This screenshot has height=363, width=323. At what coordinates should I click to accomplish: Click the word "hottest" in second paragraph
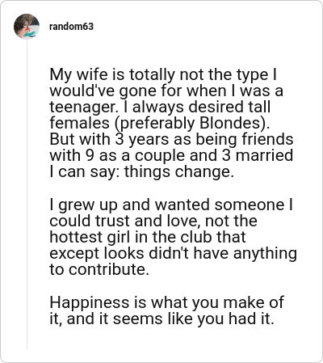coord(76,237)
